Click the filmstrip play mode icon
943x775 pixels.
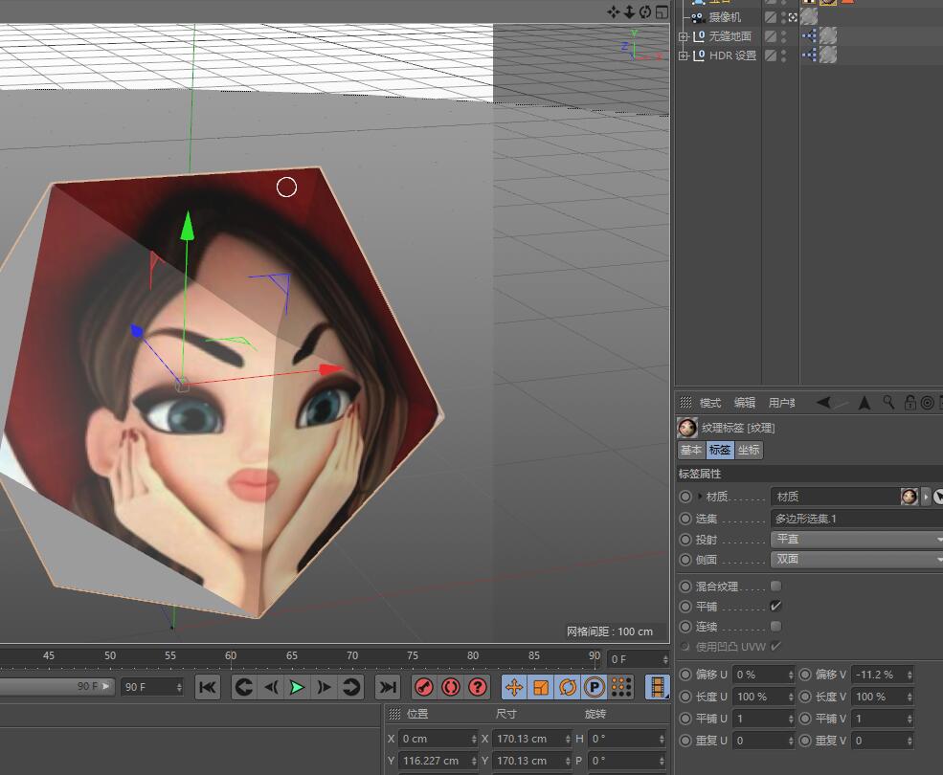tap(658, 687)
